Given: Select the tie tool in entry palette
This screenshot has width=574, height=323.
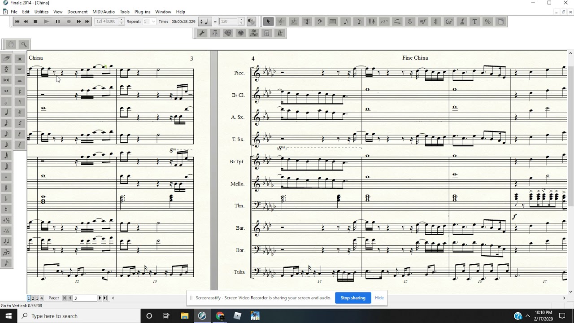Looking at the screenshot, I should tap(6, 241).
